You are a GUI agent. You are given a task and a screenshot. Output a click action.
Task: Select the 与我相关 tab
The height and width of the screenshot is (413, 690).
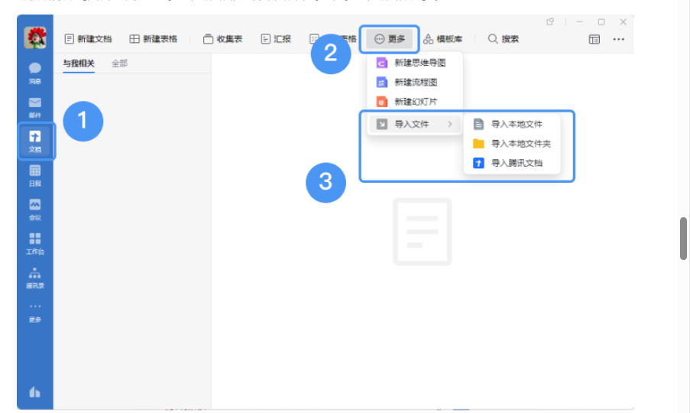coord(79,63)
